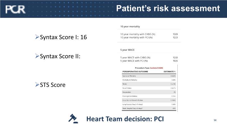Click the PCR logo
227x128 pixels.
click(15, 9)
